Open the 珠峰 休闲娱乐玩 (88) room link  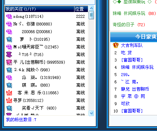tap(134, 13)
